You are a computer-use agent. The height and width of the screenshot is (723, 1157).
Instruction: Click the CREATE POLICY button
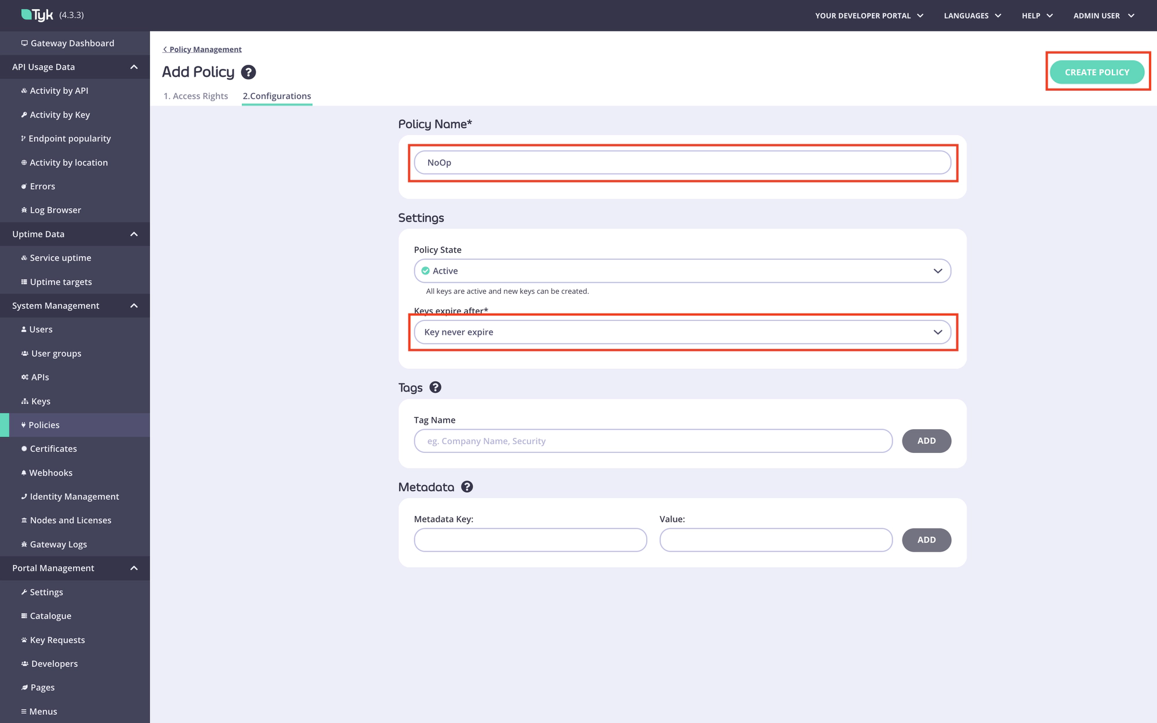click(1097, 72)
